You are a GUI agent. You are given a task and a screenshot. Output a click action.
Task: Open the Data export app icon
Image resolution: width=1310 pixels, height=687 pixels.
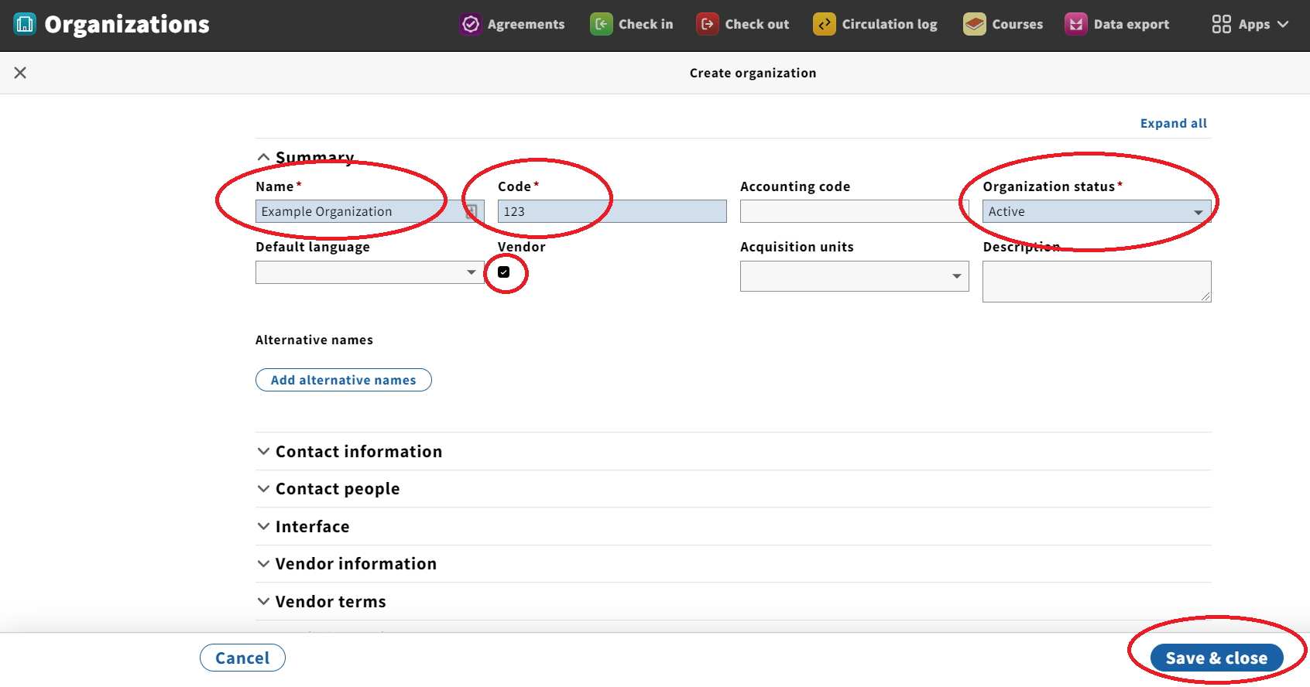pos(1076,24)
